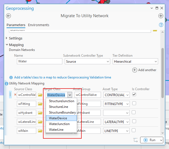Edit the wLateralLine asset group field

(89, 122)
